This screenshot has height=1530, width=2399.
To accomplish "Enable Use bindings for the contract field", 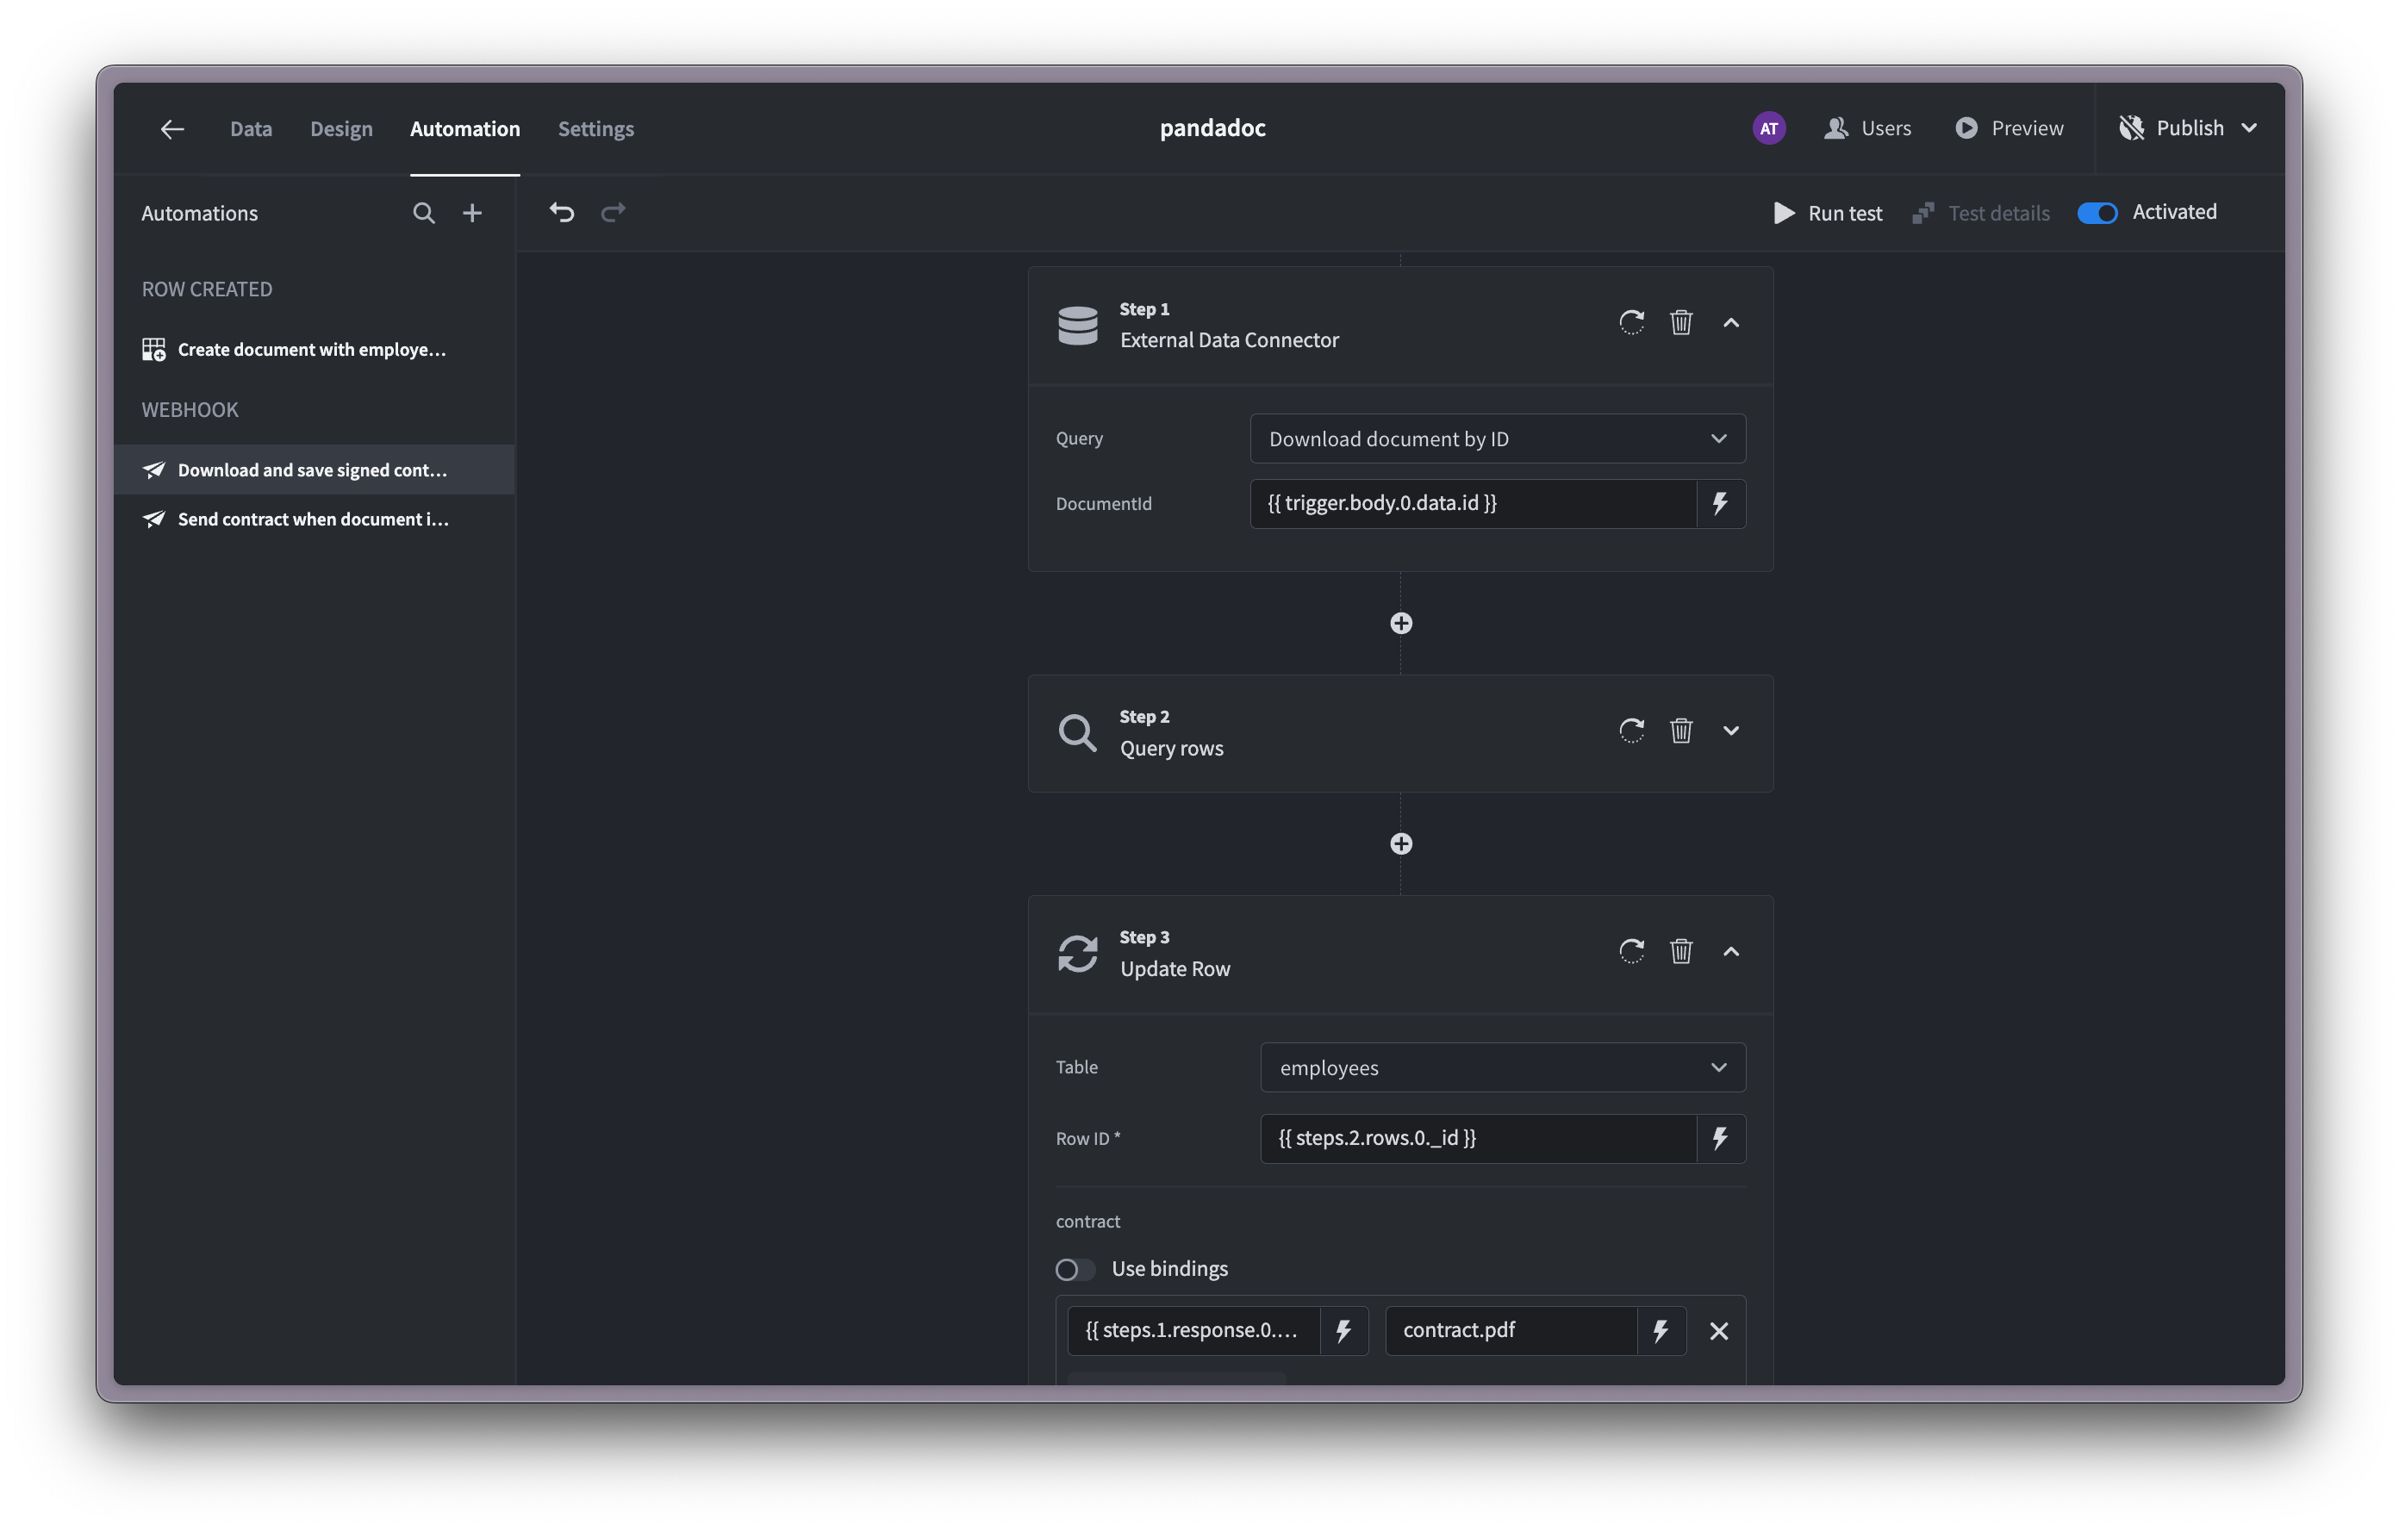I will (1074, 1269).
